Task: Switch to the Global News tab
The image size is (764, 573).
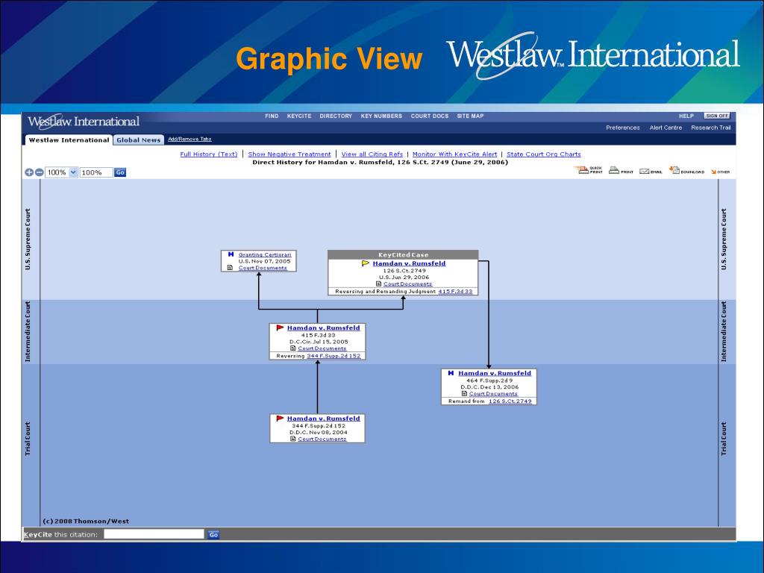Action: [138, 140]
